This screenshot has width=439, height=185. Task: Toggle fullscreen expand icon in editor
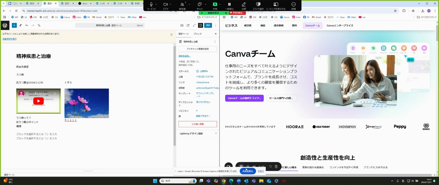[x=194, y=25]
